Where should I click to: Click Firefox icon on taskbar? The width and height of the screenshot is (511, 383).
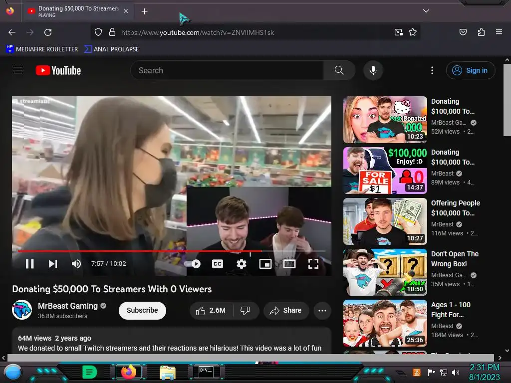coord(128,372)
